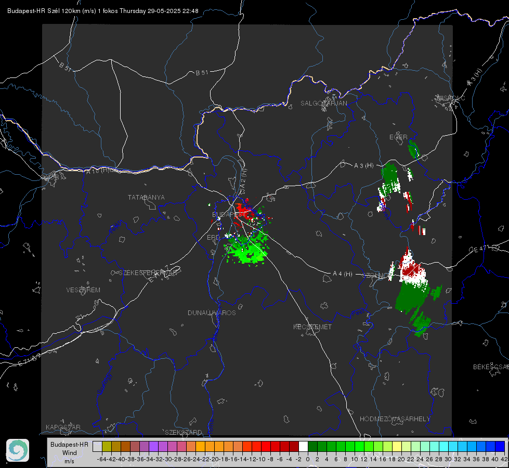Click the radar title with date 29-05-2025
509x468 pixels.
[102, 11]
